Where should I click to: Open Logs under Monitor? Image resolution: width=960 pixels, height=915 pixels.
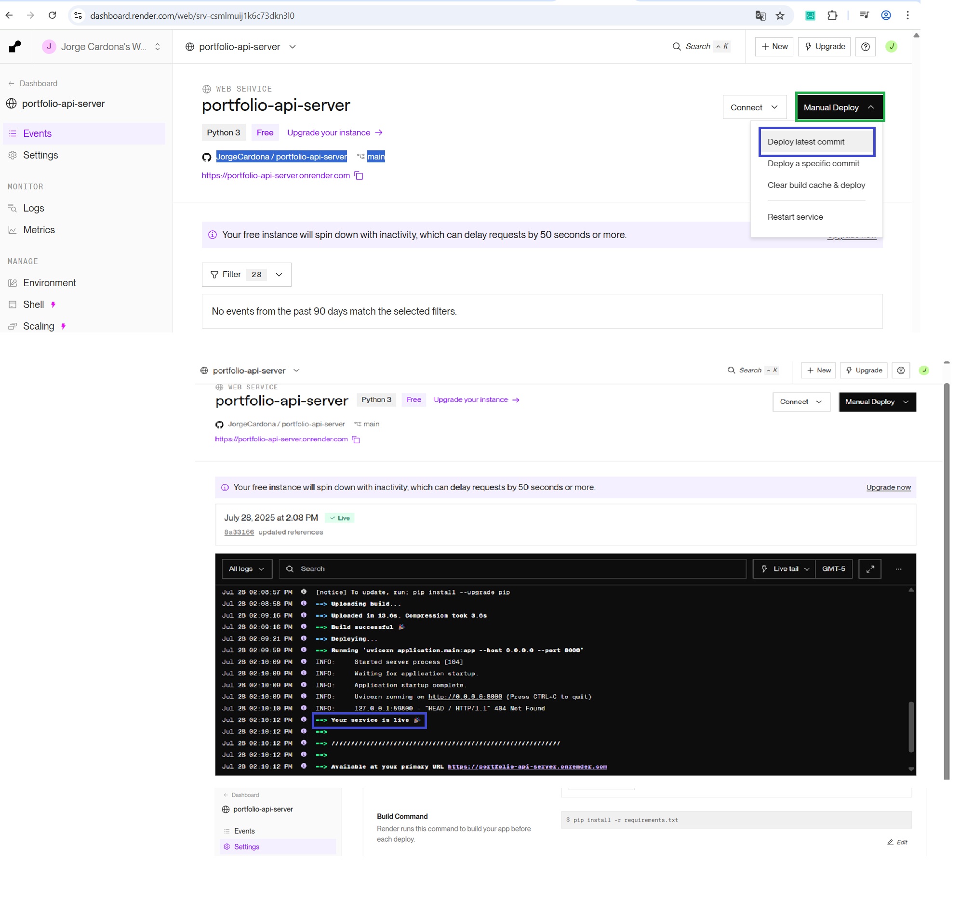coord(84,208)
